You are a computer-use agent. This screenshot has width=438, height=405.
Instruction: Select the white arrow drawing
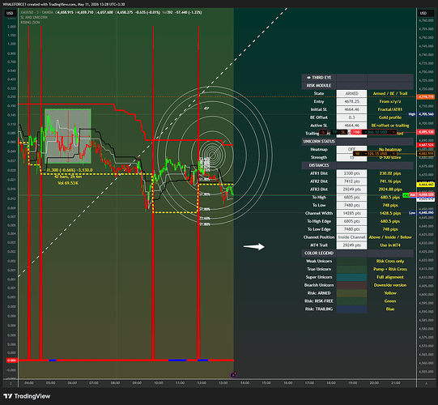coord(253,246)
